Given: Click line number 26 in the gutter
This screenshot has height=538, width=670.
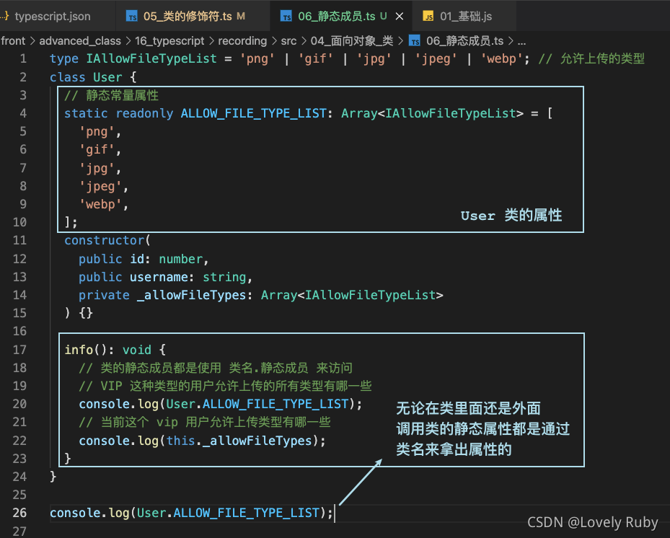Looking at the screenshot, I should point(19,513).
